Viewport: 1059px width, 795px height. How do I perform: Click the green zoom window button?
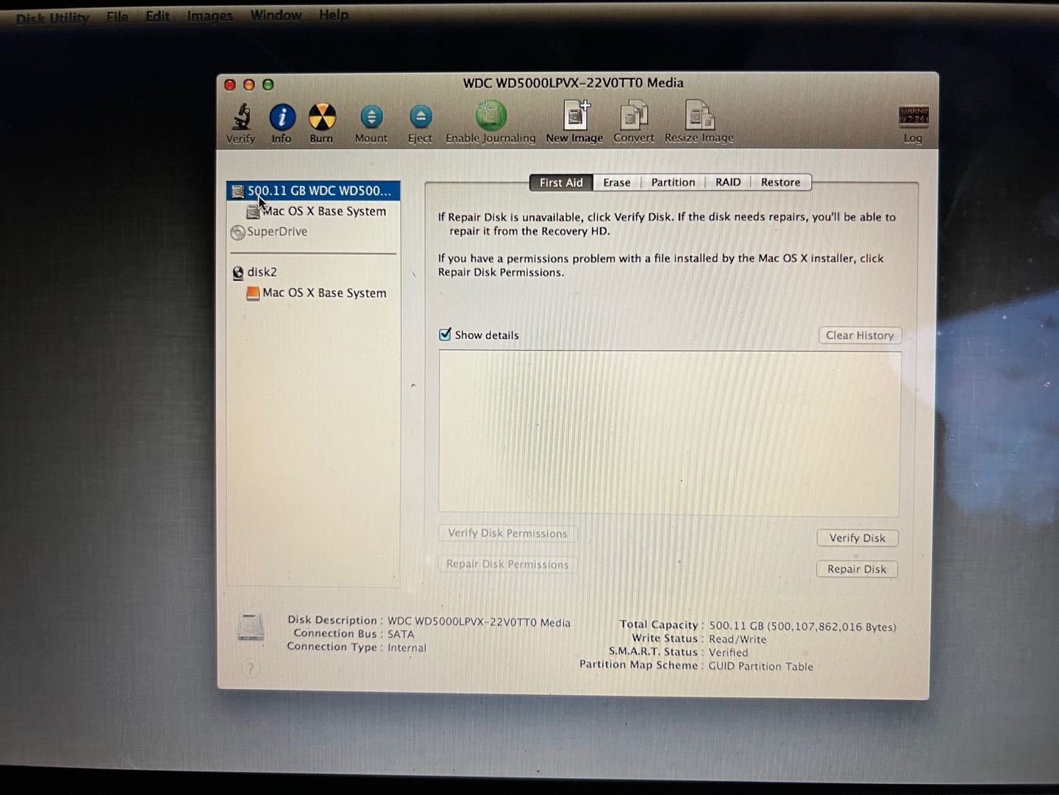tap(268, 85)
